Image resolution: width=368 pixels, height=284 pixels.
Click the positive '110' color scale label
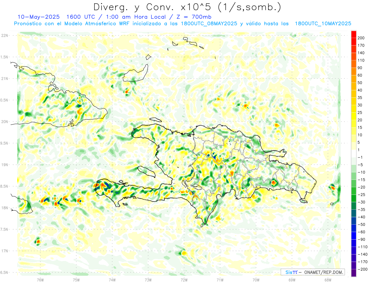pos(361,60)
